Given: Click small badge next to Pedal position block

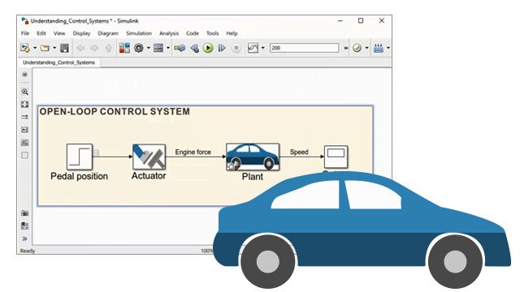Looking at the screenshot, I should 96,152.
